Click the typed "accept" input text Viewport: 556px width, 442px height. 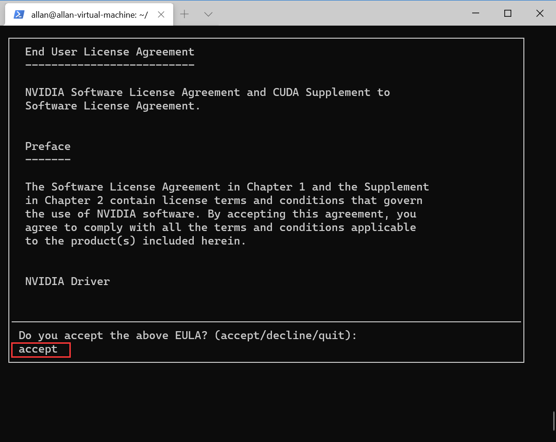(38, 349)
